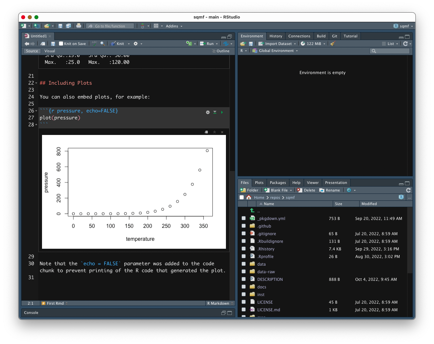Open the Import Dataset dropdown
Screen dimensions: 434x344
(x=277, y=44)
